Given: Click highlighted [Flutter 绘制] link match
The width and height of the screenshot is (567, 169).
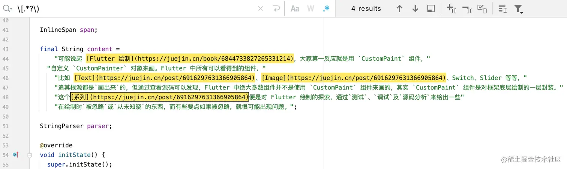Looking at the screenshot, I should pyautogui.click(x=190, y=59).
